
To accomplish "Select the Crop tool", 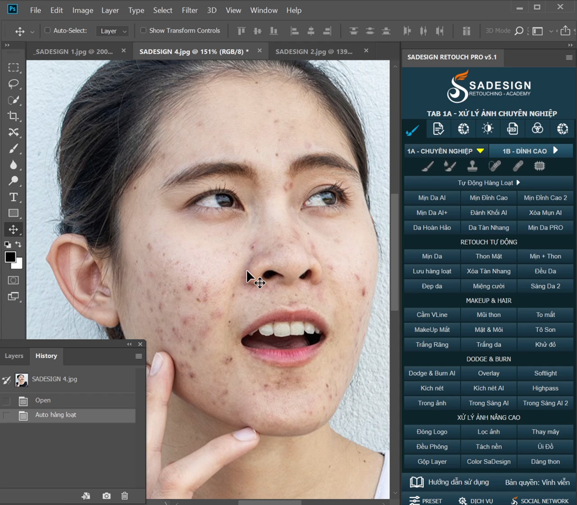I will pos(14,116).
